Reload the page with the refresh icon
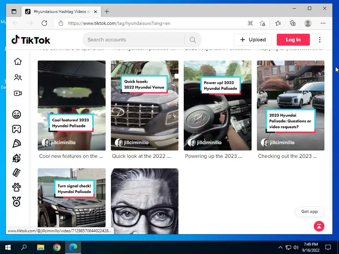 point(44,23)
